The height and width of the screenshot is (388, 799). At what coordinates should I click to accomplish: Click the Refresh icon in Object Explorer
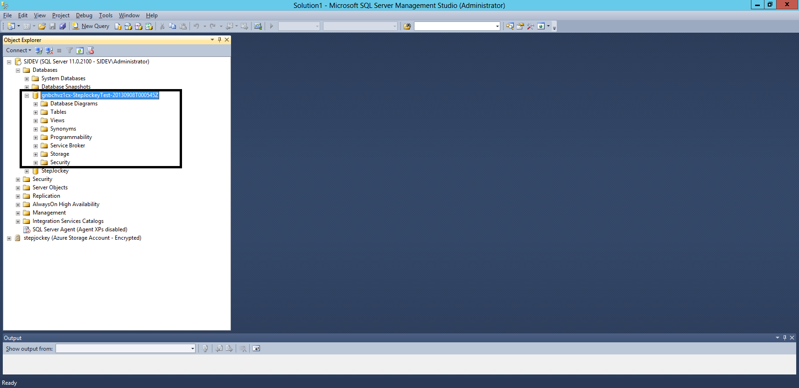point(80,50)
